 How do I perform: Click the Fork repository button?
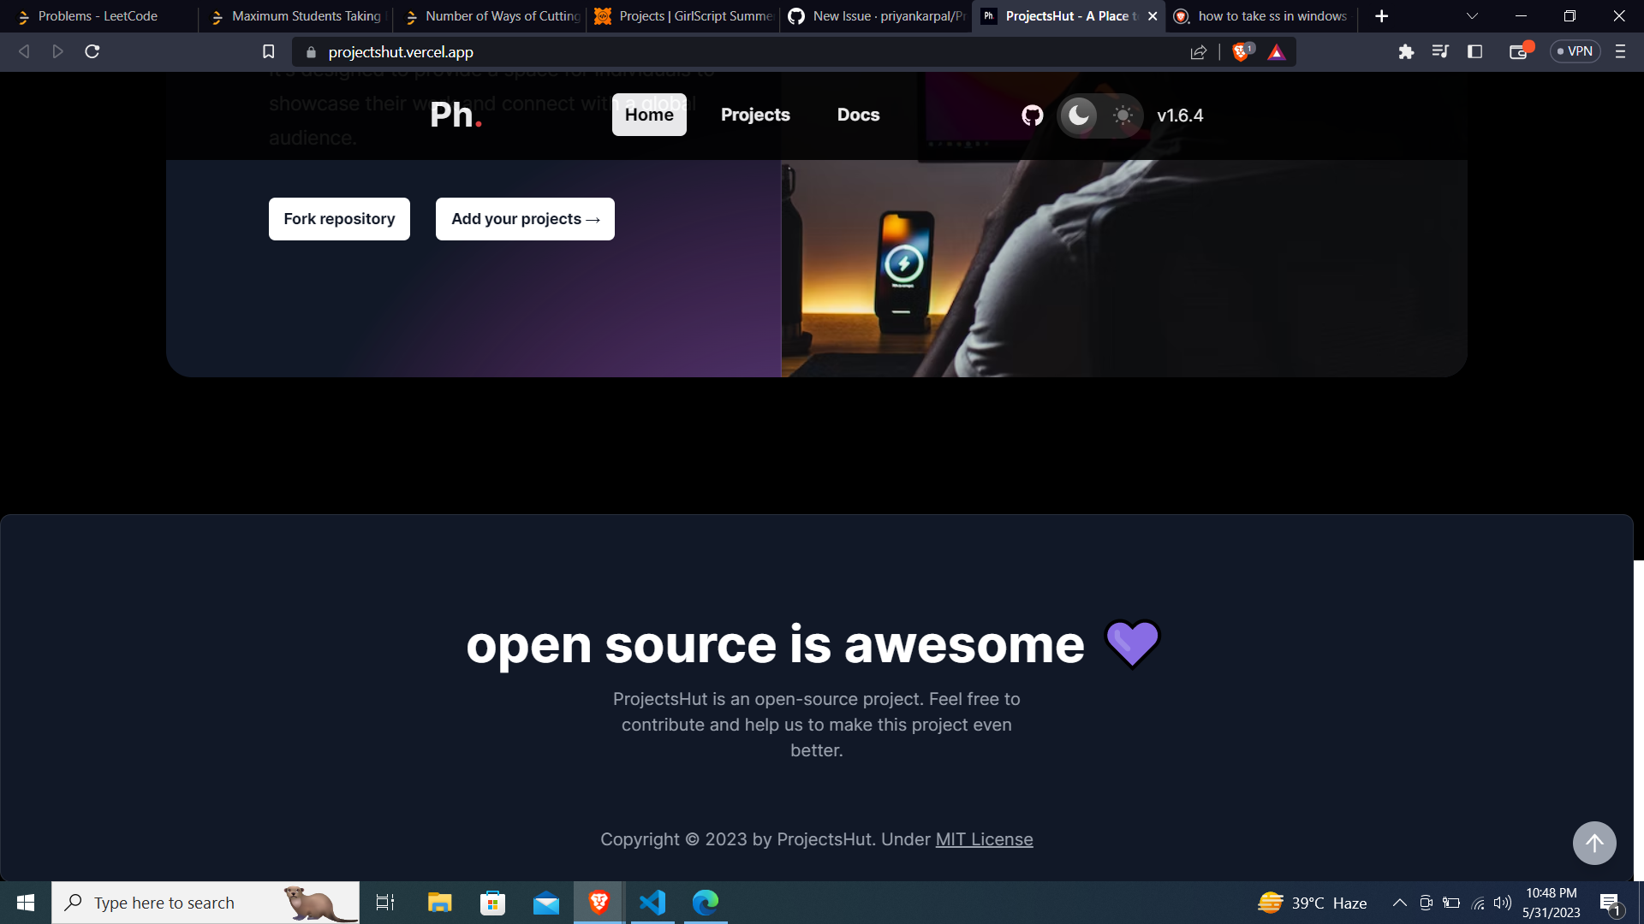(338, 218)
